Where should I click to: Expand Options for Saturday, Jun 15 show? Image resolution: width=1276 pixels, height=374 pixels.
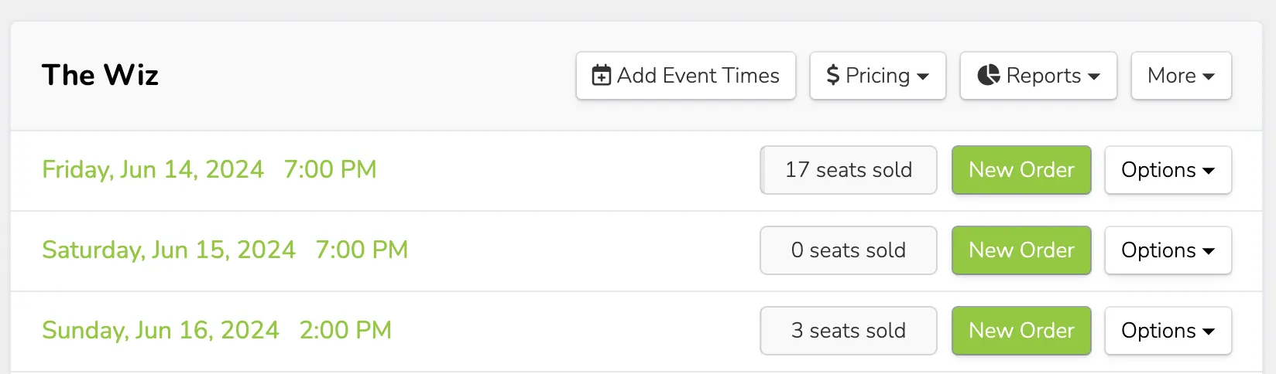click(x=1168, y=250)
